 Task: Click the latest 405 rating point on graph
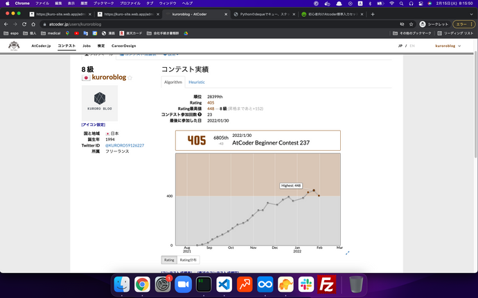(x=319, y=196)
